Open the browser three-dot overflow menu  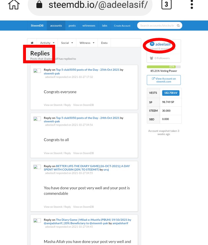pos(192,4)
